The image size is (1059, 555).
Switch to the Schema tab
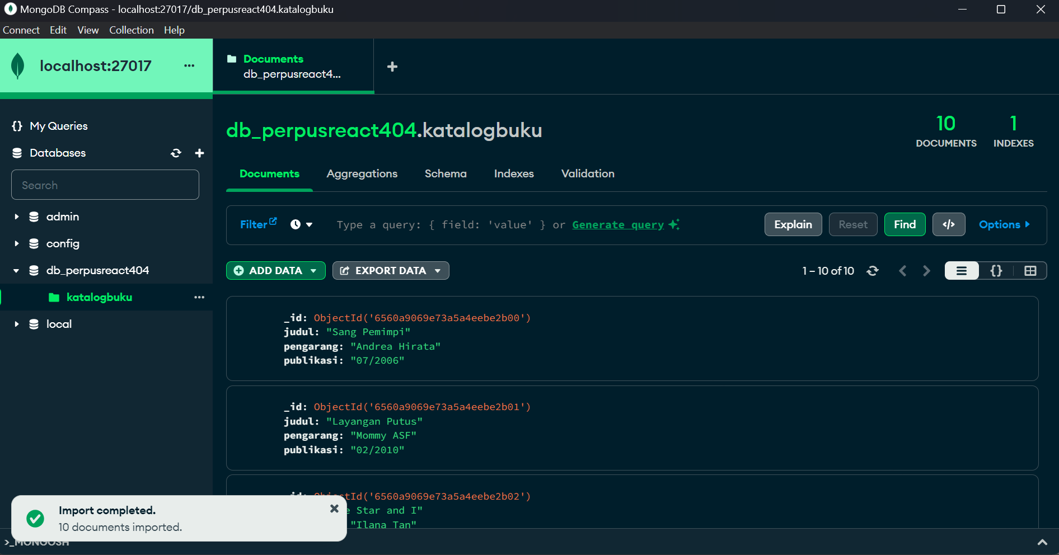(x=446, y=174)
